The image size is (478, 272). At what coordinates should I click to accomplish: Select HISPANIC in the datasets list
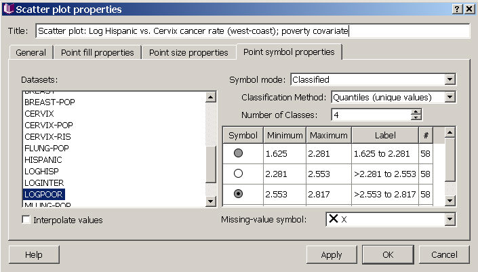tap(43, 159)
